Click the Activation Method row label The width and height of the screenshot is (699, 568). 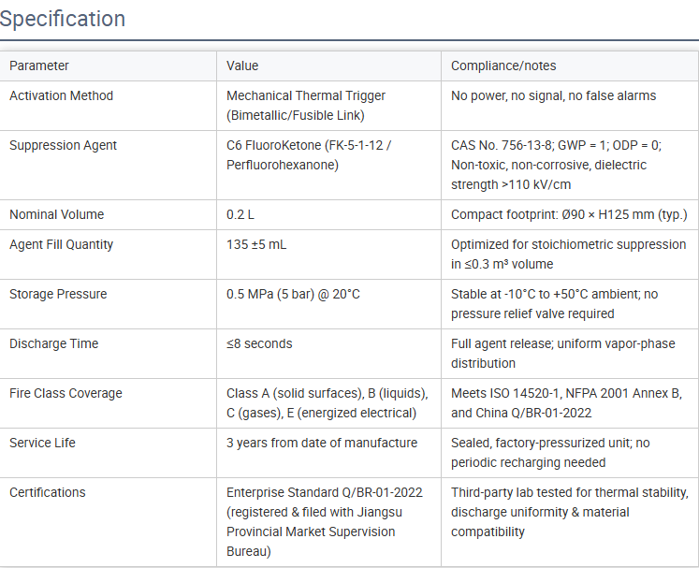(61, 95)
